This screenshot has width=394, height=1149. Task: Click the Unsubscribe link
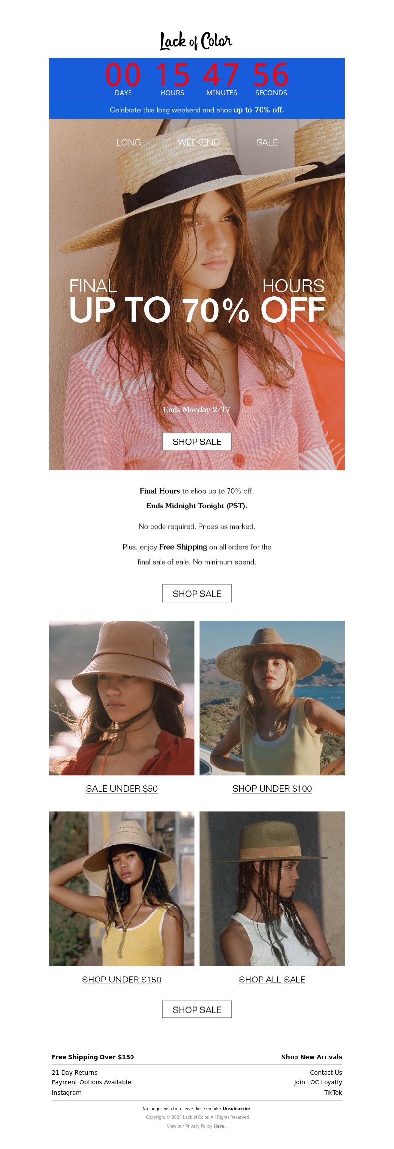236,1109
